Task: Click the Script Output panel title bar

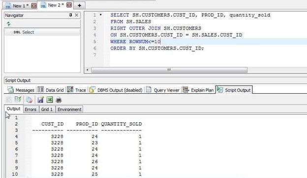Action: (x=155, y=80)
